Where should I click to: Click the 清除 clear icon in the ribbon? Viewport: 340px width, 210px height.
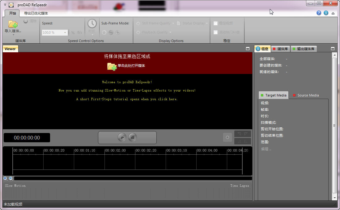[26, 21]
